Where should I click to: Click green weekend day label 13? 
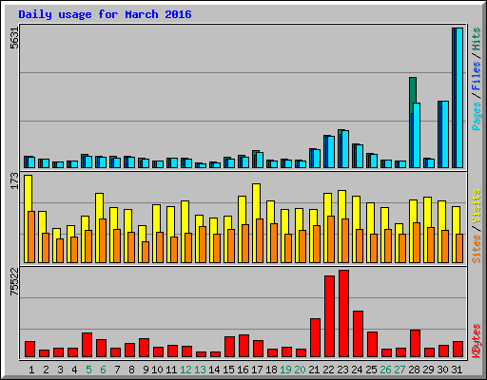coord(200,370)
